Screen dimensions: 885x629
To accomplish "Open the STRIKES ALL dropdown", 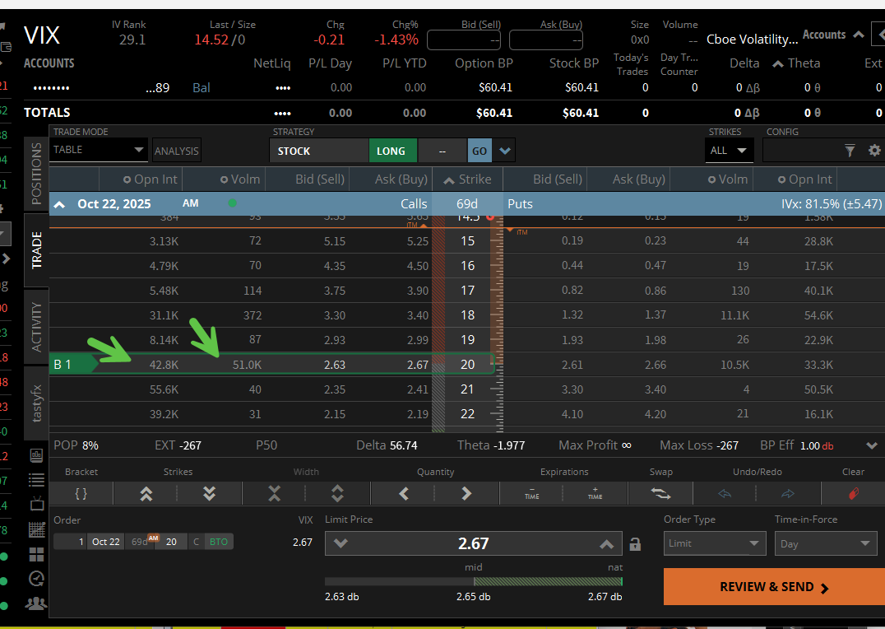I will tap(729, 151).
